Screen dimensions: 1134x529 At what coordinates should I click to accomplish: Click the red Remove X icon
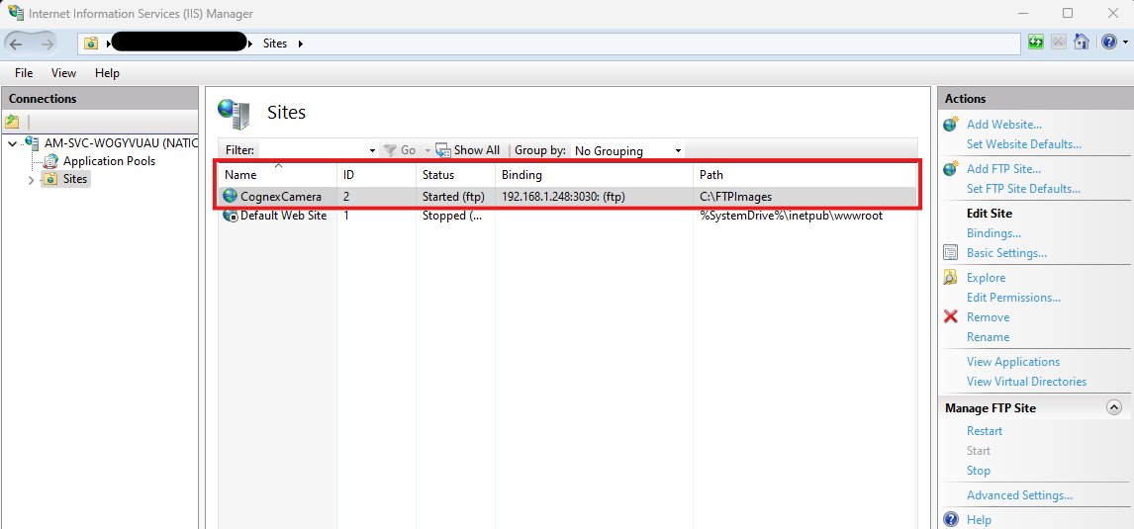[950, 317]
